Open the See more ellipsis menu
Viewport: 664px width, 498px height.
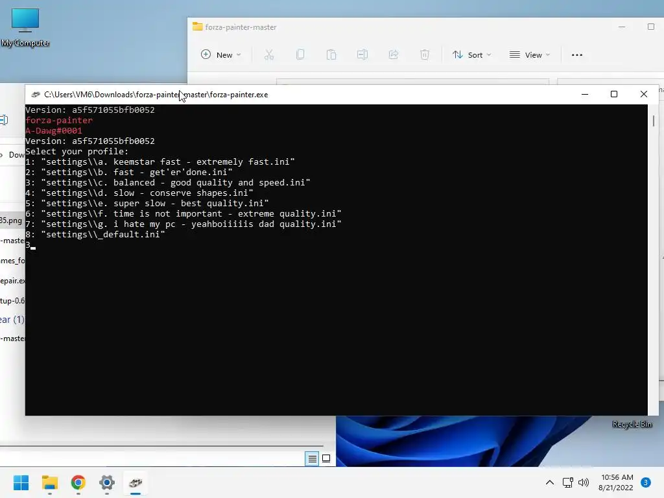pyautogui.click(x=576, y=54)
